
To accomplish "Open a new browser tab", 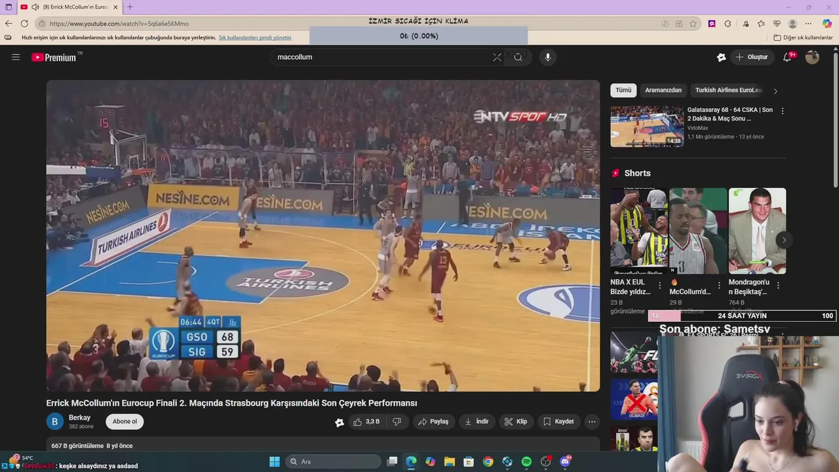I will tap(130, 7).
